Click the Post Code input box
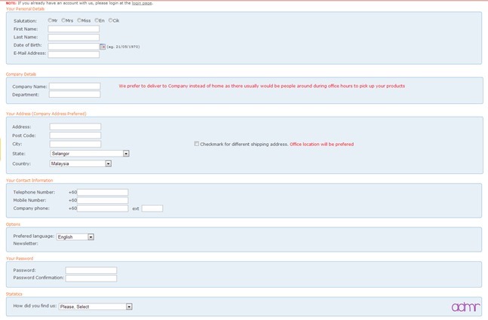Image resolution: width=488 pixels, height=320 pixels. (75, 135)
